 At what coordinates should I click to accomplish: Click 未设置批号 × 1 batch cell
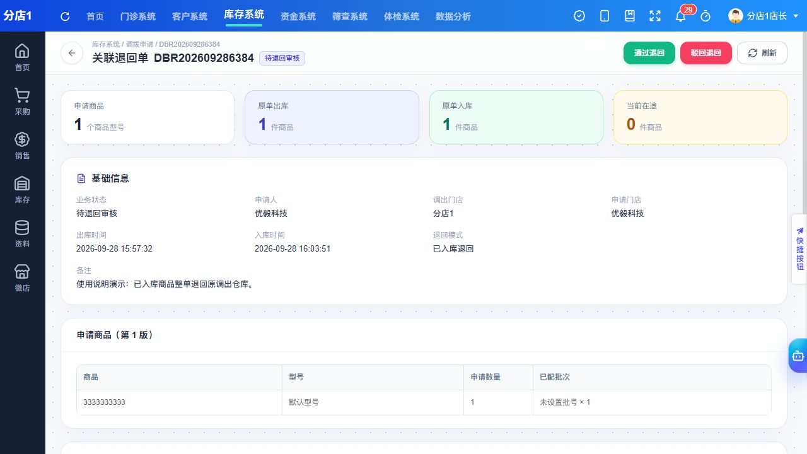(x=652, y=402)
